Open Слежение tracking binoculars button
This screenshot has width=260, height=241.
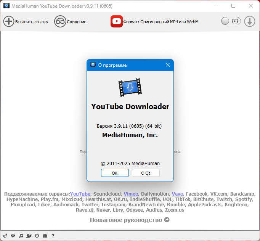[x=60, y=21]
